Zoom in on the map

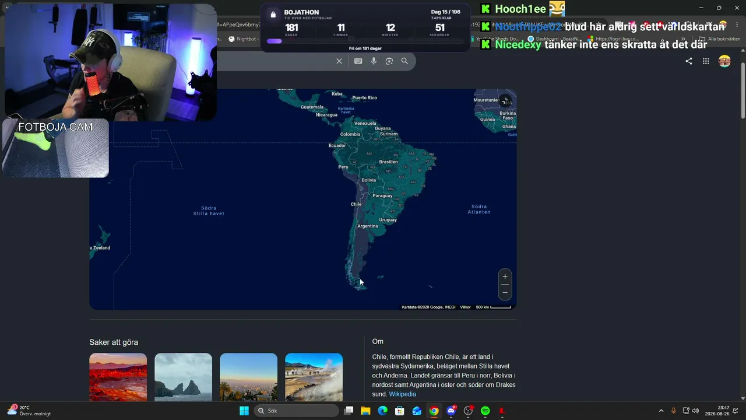pyautogui.click(x=505, y=276)
